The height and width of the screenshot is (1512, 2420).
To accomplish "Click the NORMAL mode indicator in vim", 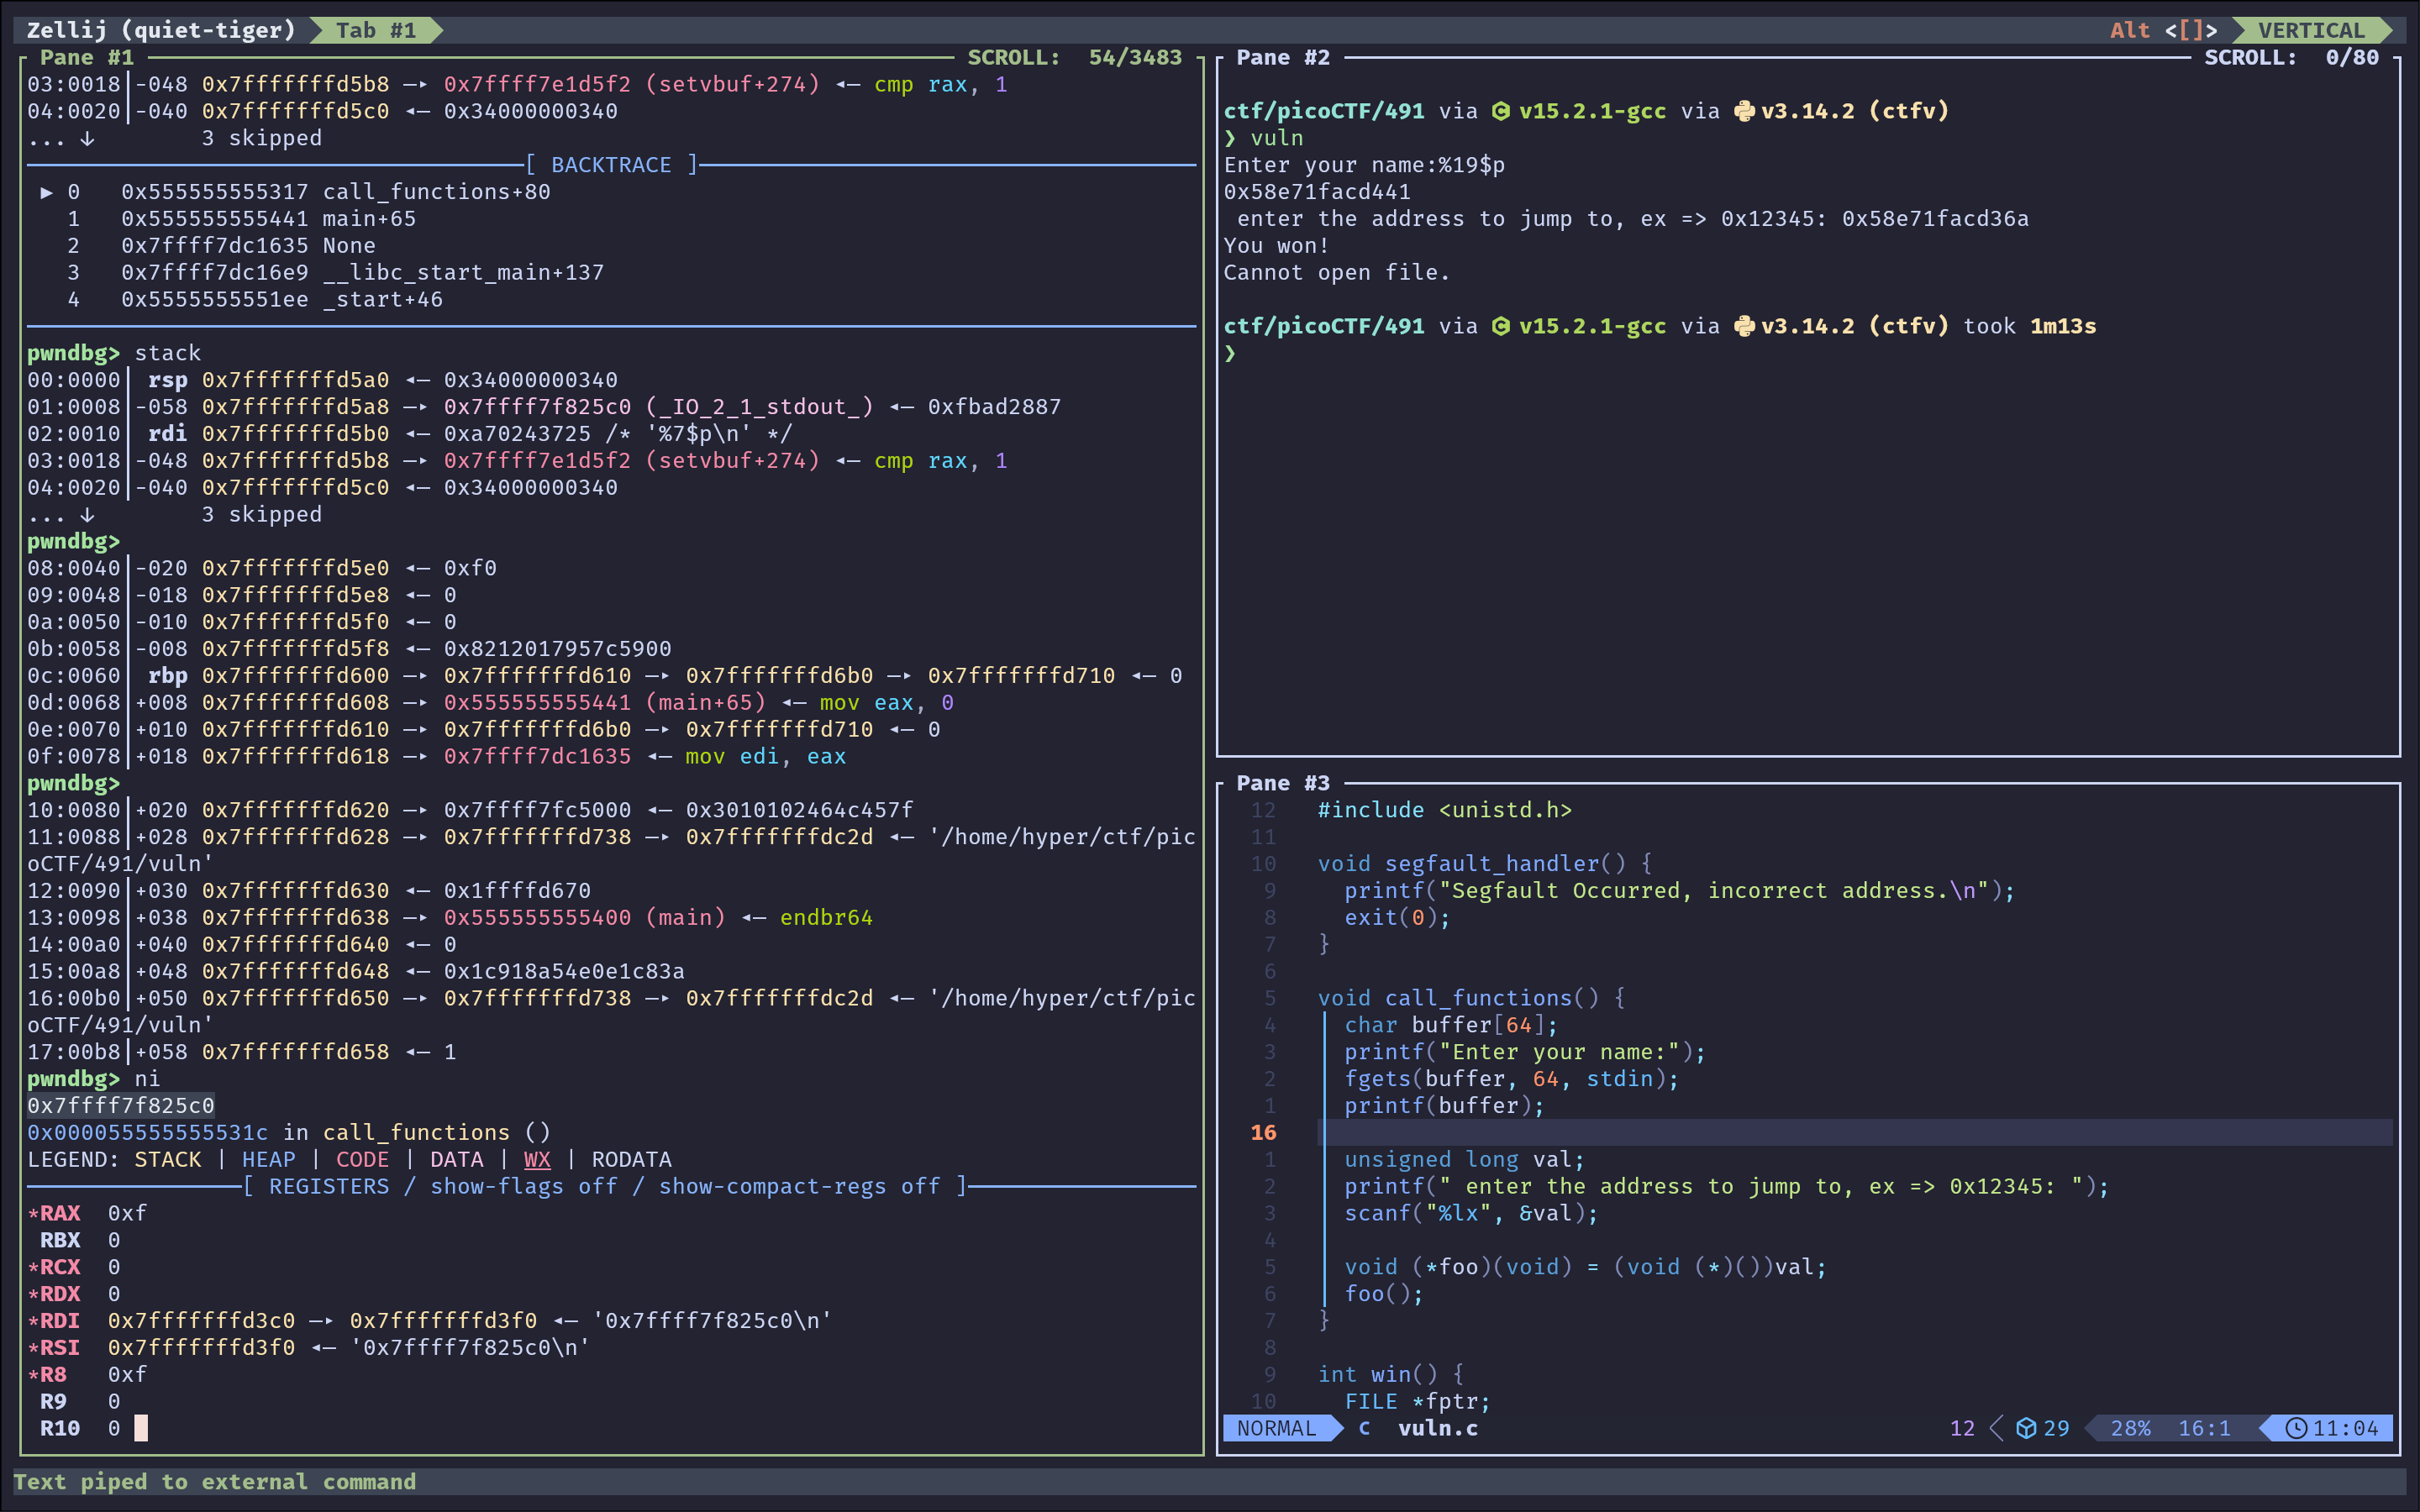I will 1276,1428.
